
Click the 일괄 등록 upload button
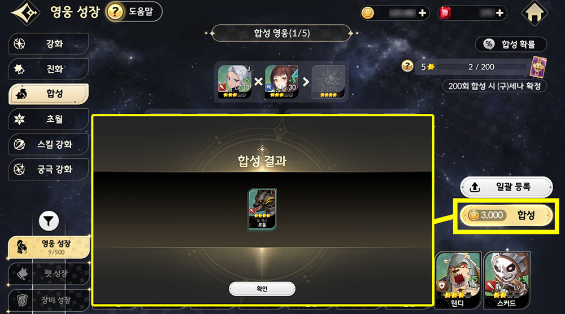click(x=506, y=187)
